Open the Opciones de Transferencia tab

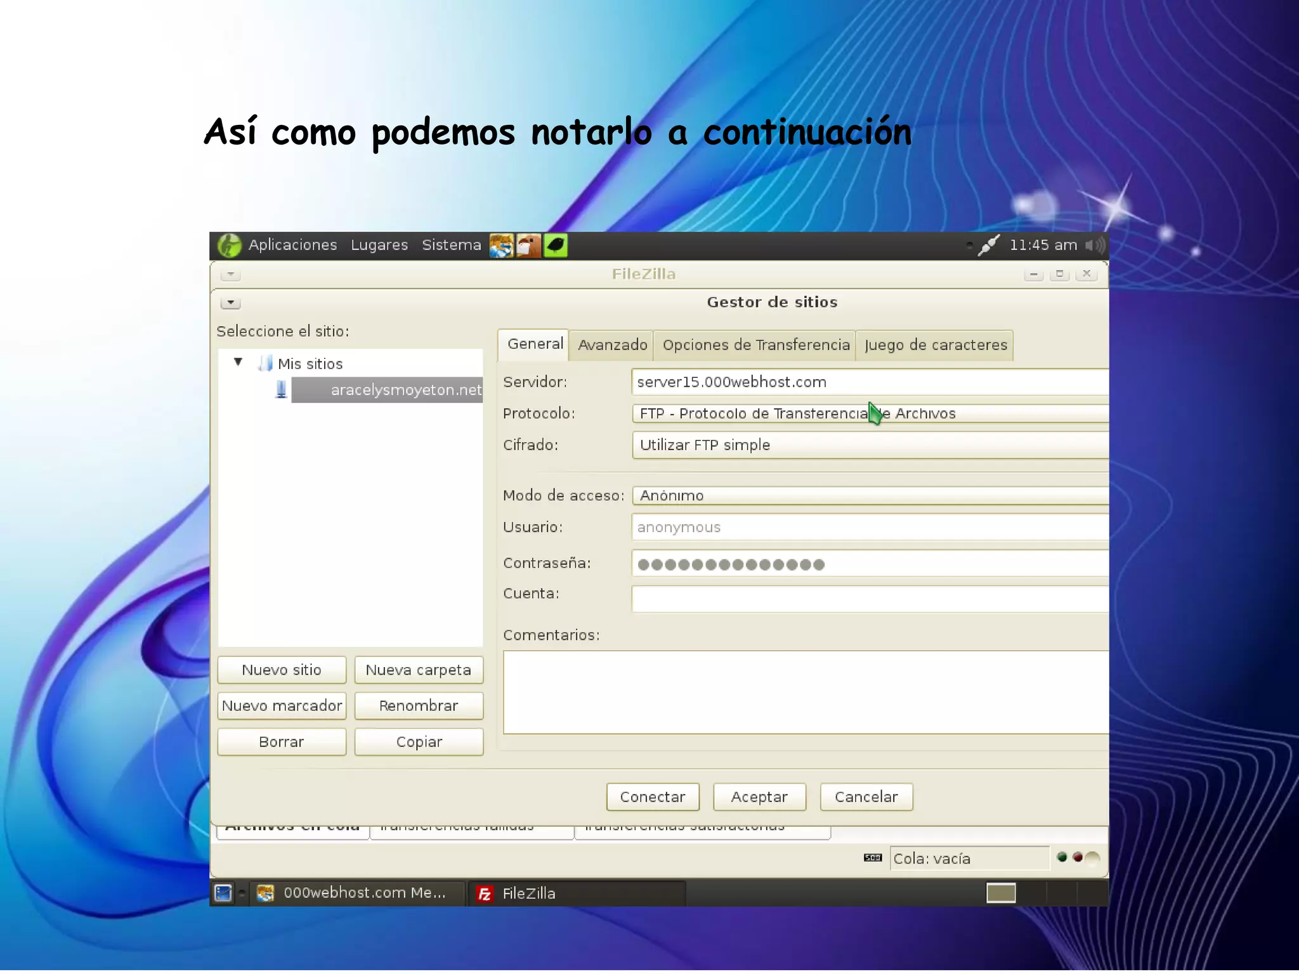tap(755, 345)
